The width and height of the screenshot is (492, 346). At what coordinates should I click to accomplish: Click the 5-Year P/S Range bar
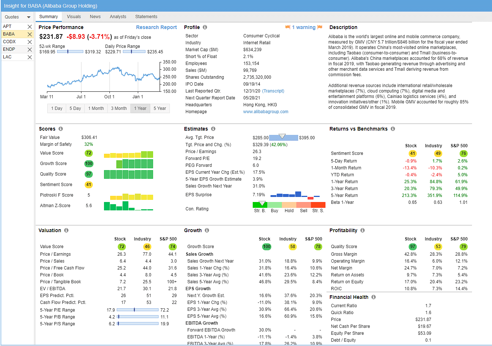tap(138, 324)
